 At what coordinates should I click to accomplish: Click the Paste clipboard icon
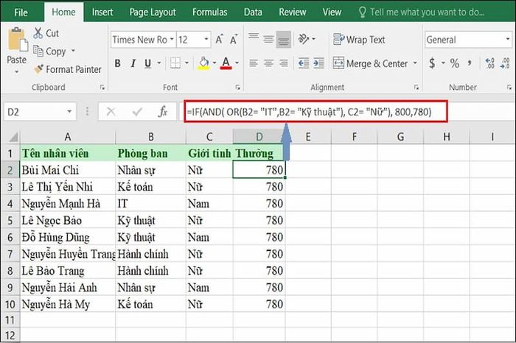coord(17,40)
